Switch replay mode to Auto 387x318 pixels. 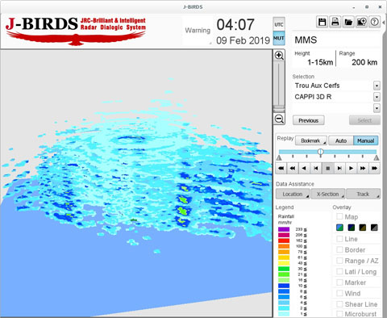coord(341,140)
